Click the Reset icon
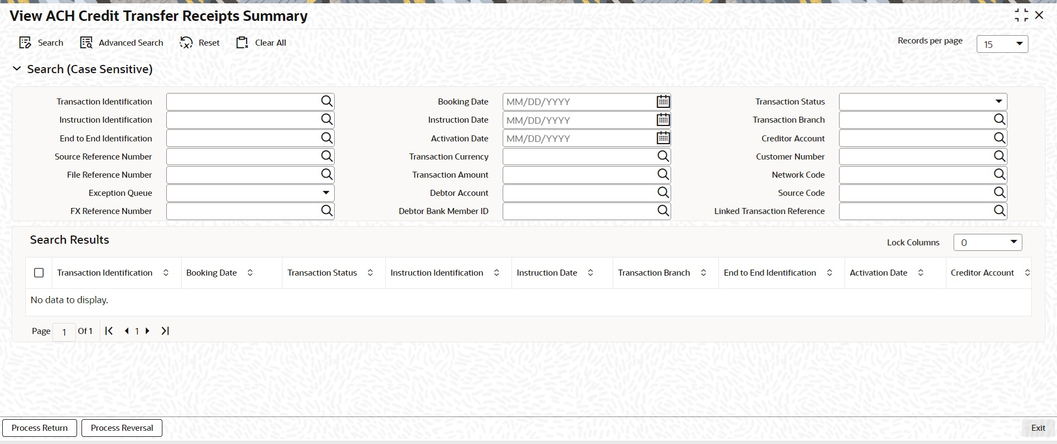 click(x=186, y=43)
